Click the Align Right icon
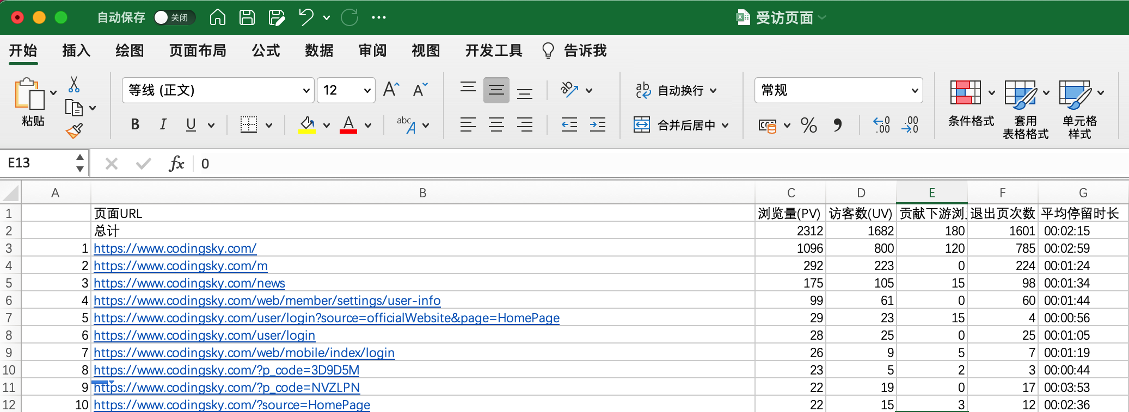 pos(525,124)
